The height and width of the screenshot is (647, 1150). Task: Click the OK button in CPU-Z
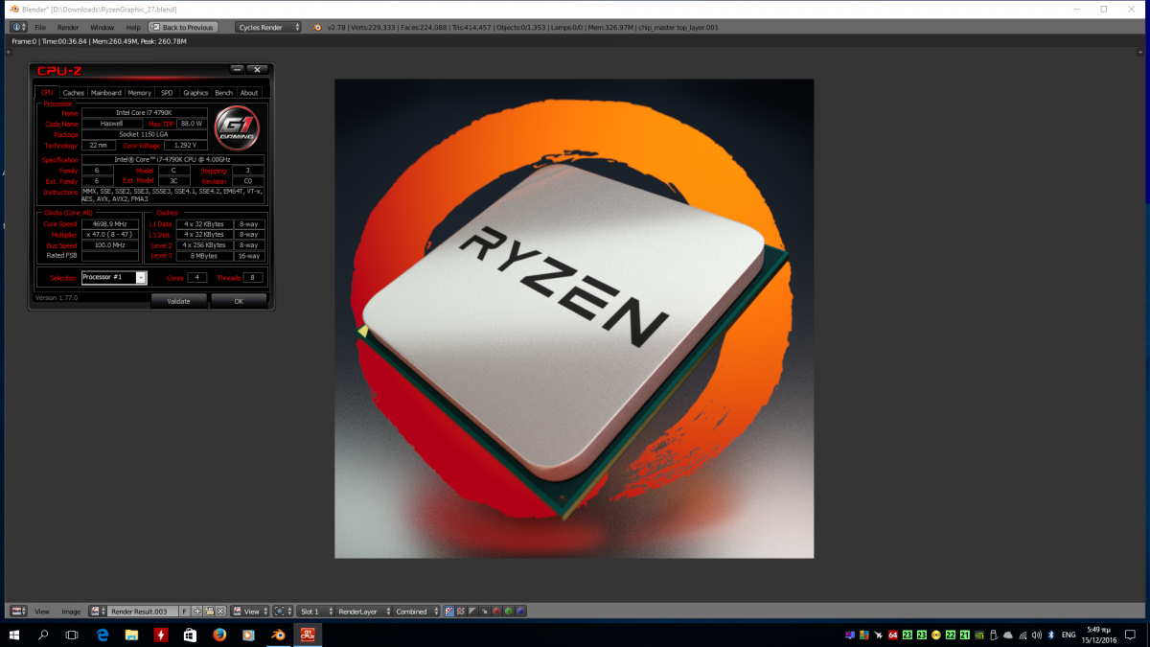pyautogui.click(x=239, y=301)
